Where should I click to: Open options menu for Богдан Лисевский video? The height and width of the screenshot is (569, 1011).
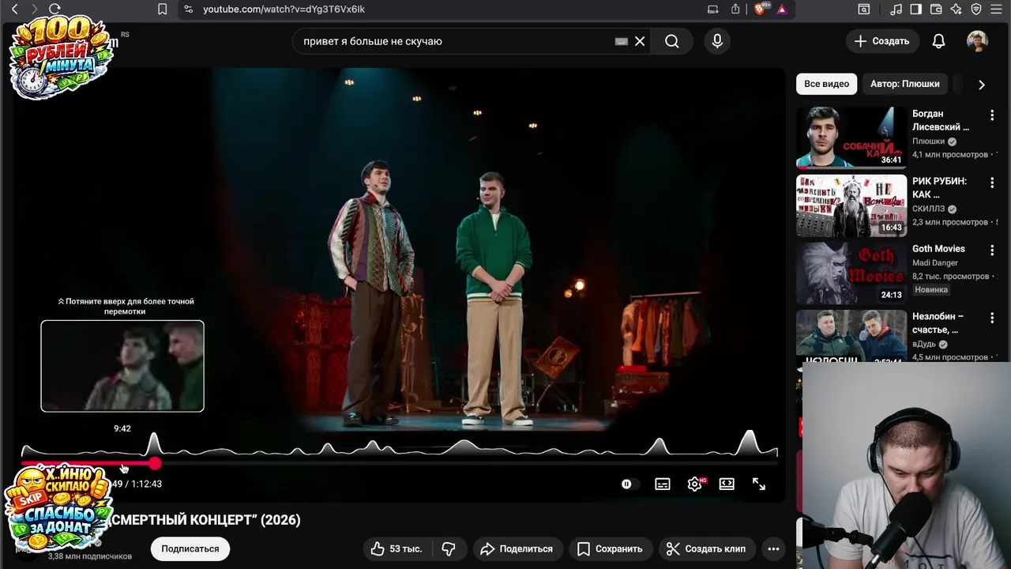[992, 115]
